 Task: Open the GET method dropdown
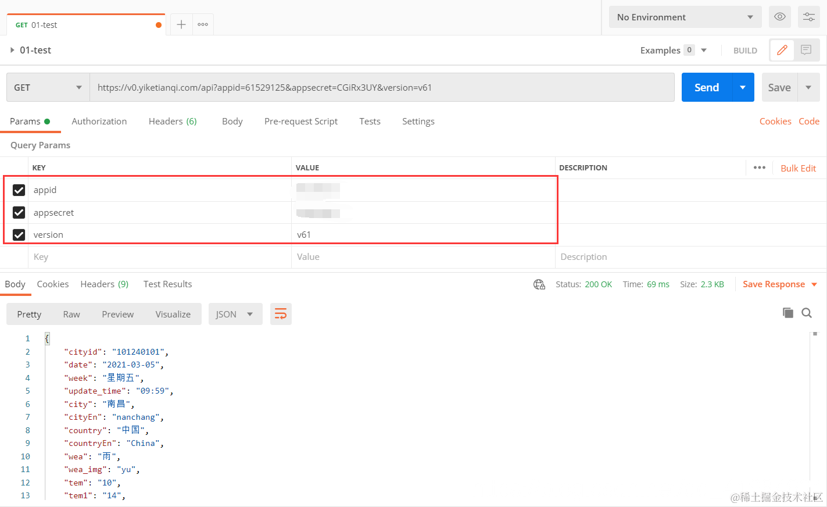[48, 87]
